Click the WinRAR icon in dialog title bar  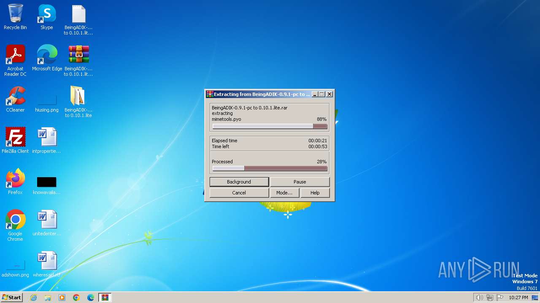point(209,94)
